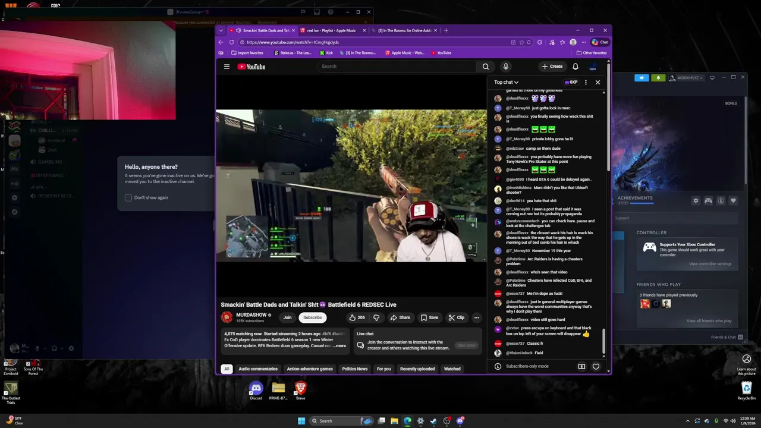Screen dimensions: 761x428
Task: Subscribe to MURDASHOW channel
Action: pos(312,317)
